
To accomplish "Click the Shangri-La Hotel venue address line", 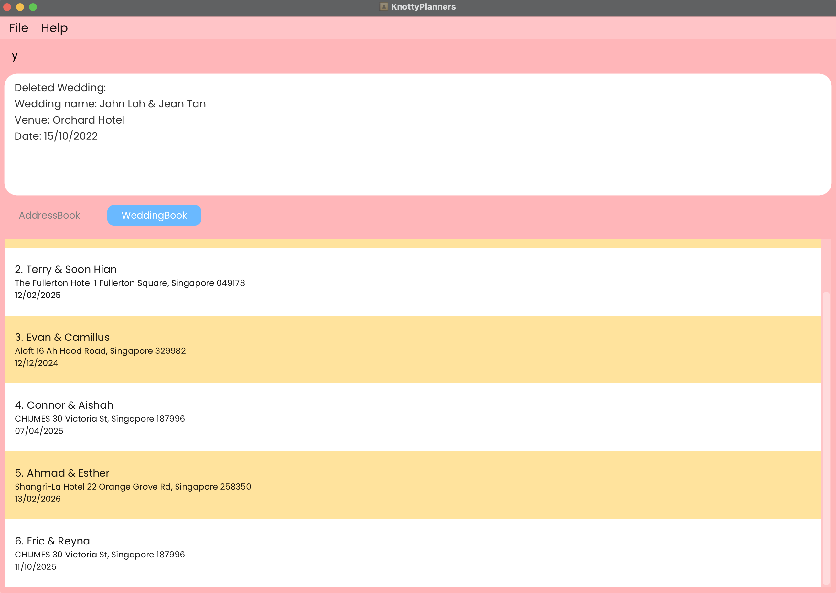I will [x=133, y=486].
